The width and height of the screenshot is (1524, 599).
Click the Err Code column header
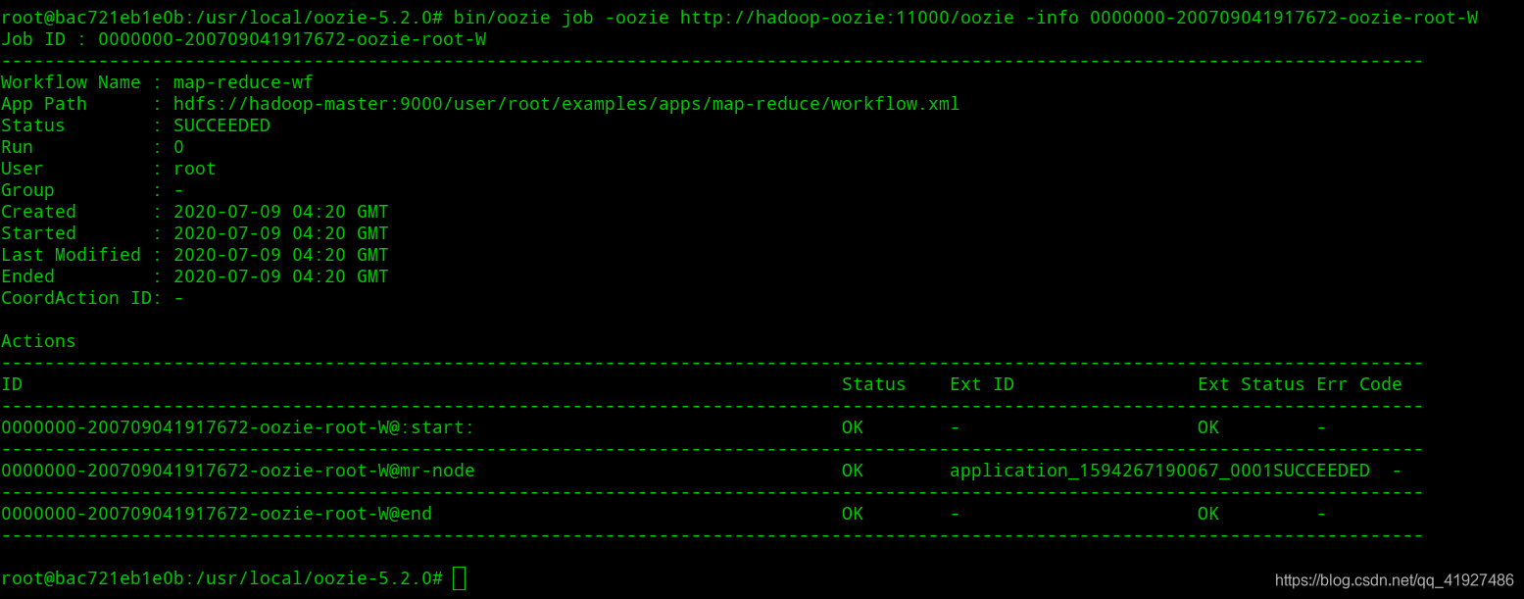(x=1359, y=384)
